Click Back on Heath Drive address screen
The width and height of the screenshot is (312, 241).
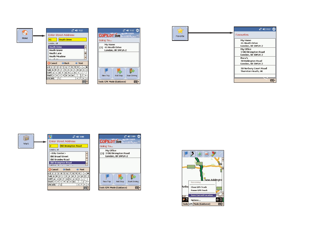(65, 63)
